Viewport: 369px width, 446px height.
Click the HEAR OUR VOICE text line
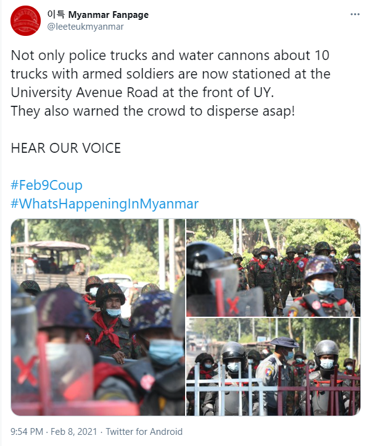pyautogui.click(x=66, y=148)
